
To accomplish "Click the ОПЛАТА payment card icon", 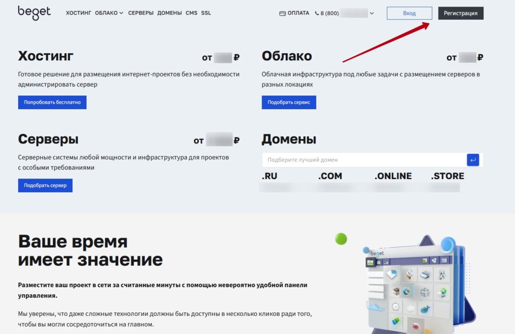I will pos(282,14).
